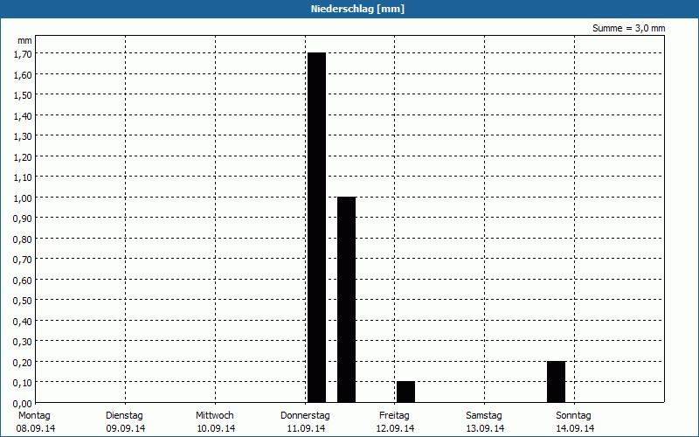The width and height of the screenshot is (699, 437).
Task: Click the 1,70 mm precipitation bar on Donnerstag
Action: 316,227
